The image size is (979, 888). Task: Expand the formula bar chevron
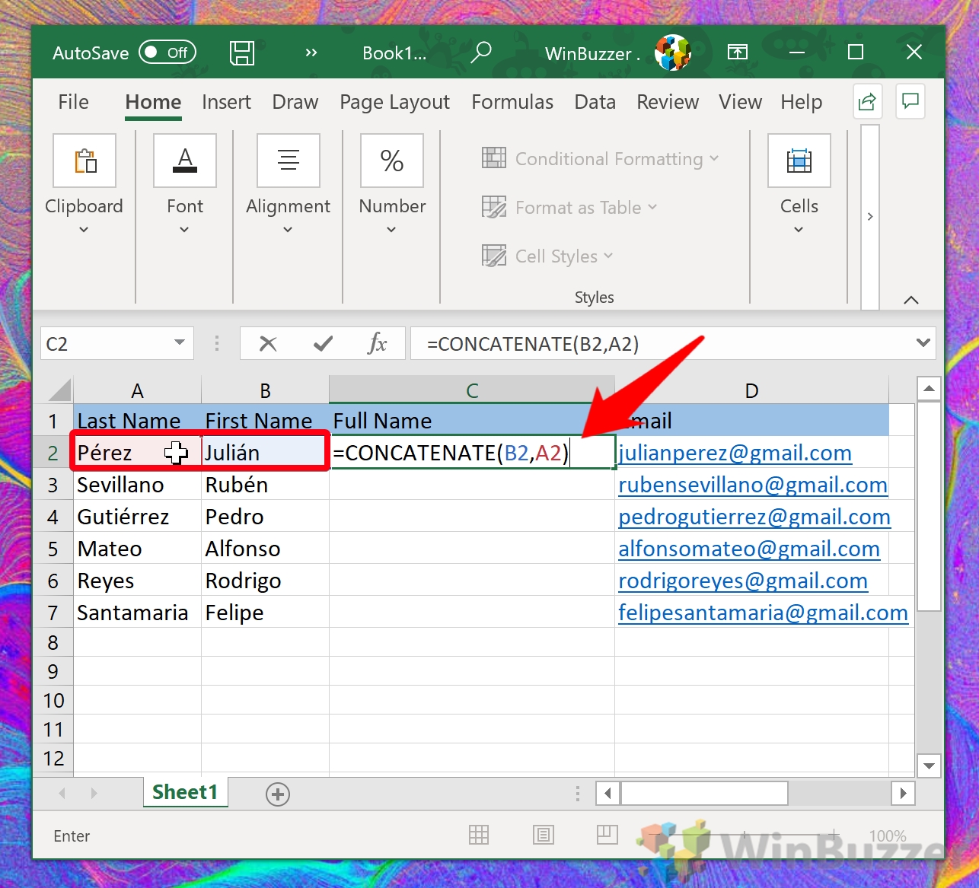pos(923,343)
